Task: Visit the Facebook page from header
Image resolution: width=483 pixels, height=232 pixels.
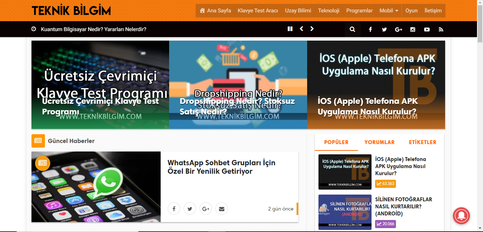Action: (x=370, y=30)
